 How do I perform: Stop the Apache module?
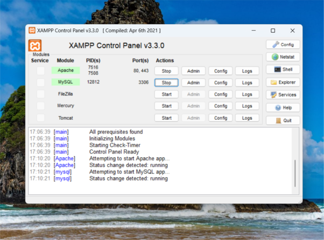pyautogui.click(x=166, y=71)
